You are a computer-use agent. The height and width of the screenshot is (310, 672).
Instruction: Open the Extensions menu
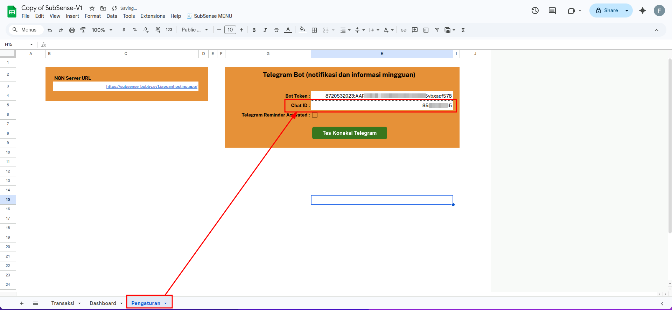point(153,16)
